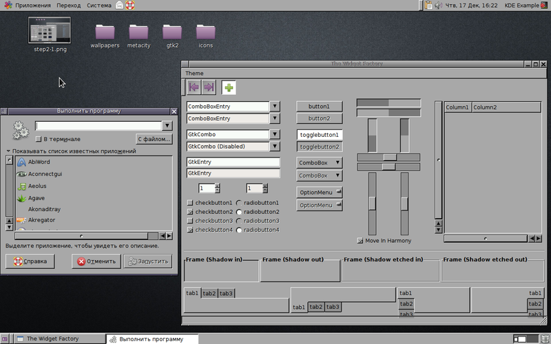551x344 pixels.
Task: Click the workspace switcher in bottom panel
Action: tap(526, 339)
